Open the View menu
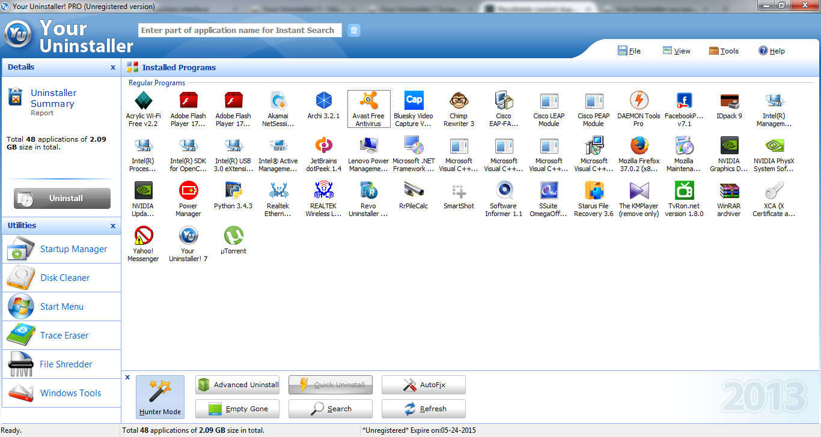 click(677, 51)
